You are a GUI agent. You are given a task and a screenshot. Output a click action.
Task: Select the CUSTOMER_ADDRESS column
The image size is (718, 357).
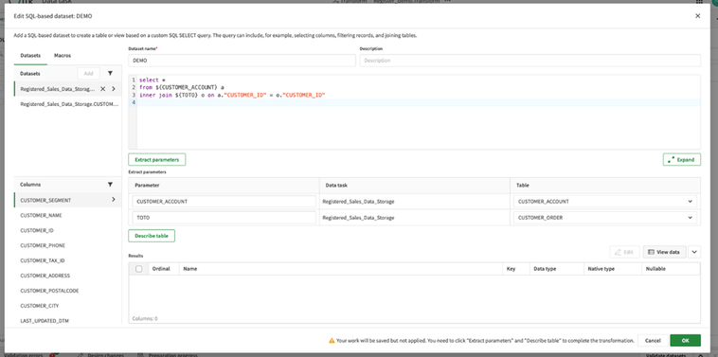coord(68,276)
